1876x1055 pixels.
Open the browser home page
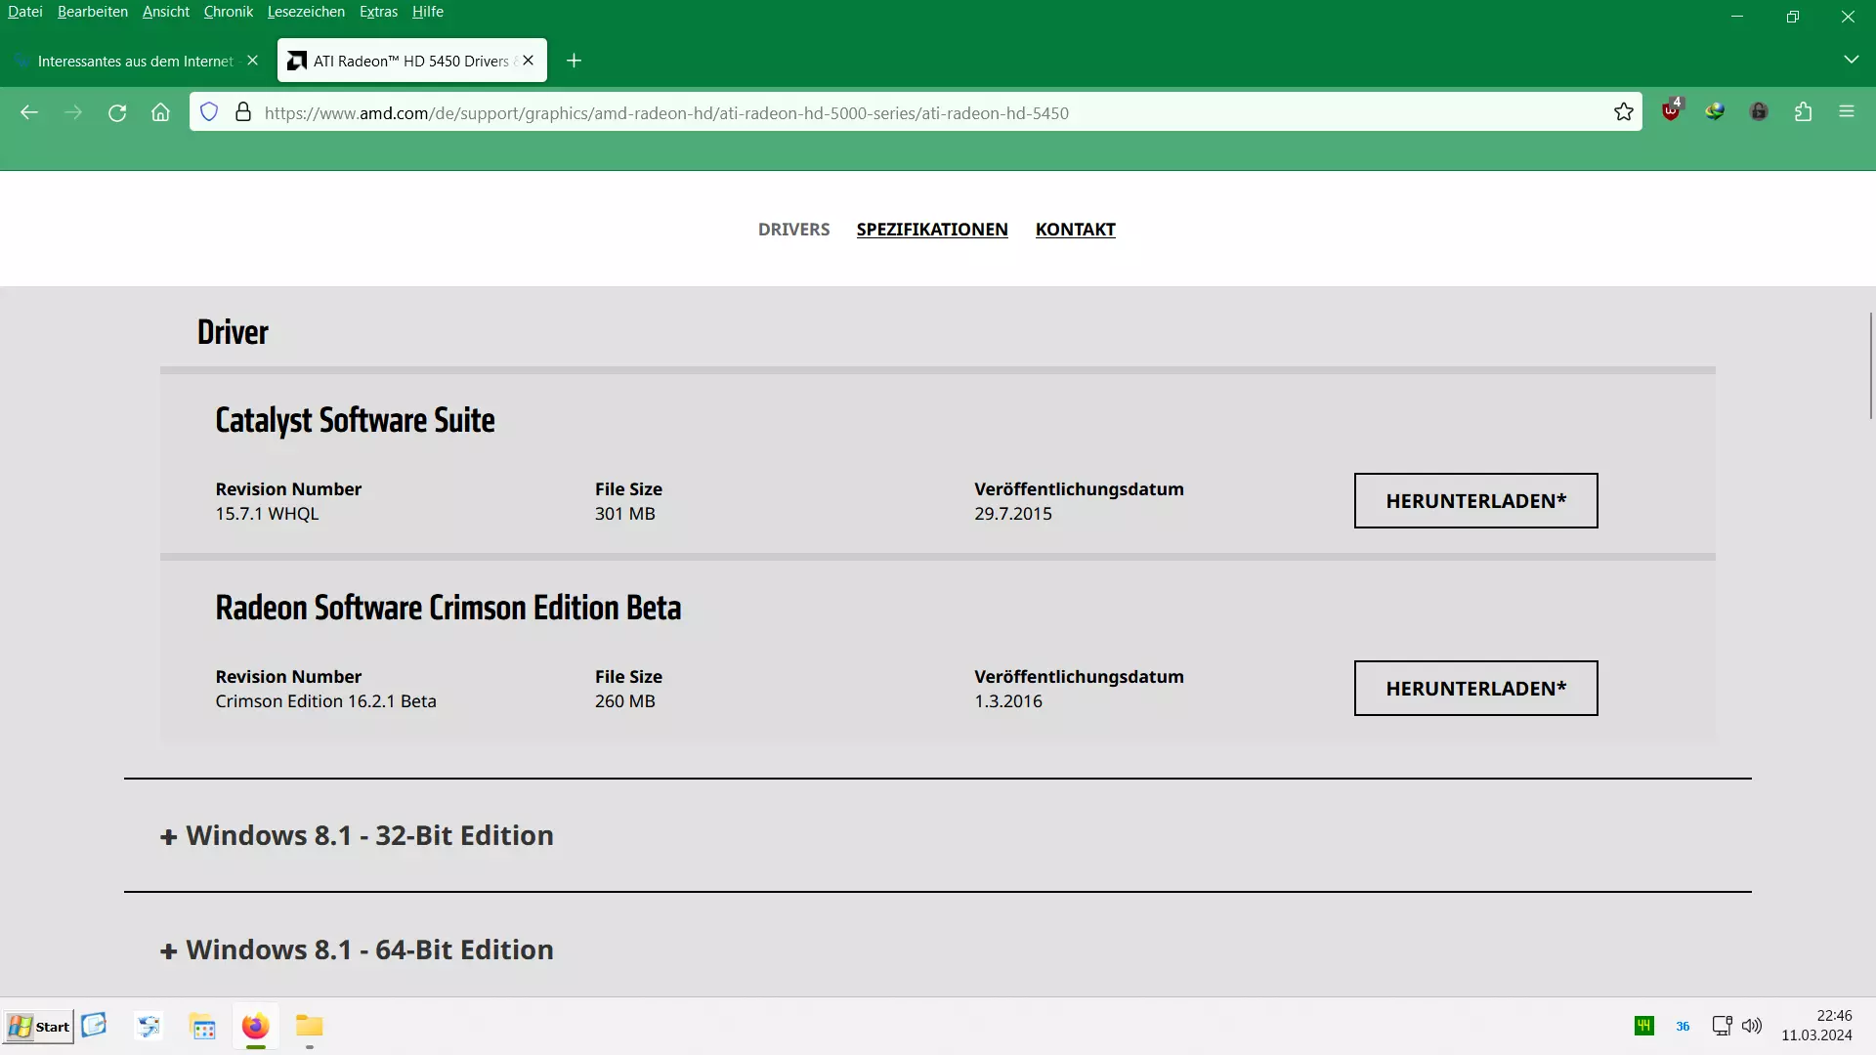(160, 112)
